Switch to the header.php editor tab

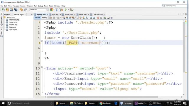click(x=69, y=14)
